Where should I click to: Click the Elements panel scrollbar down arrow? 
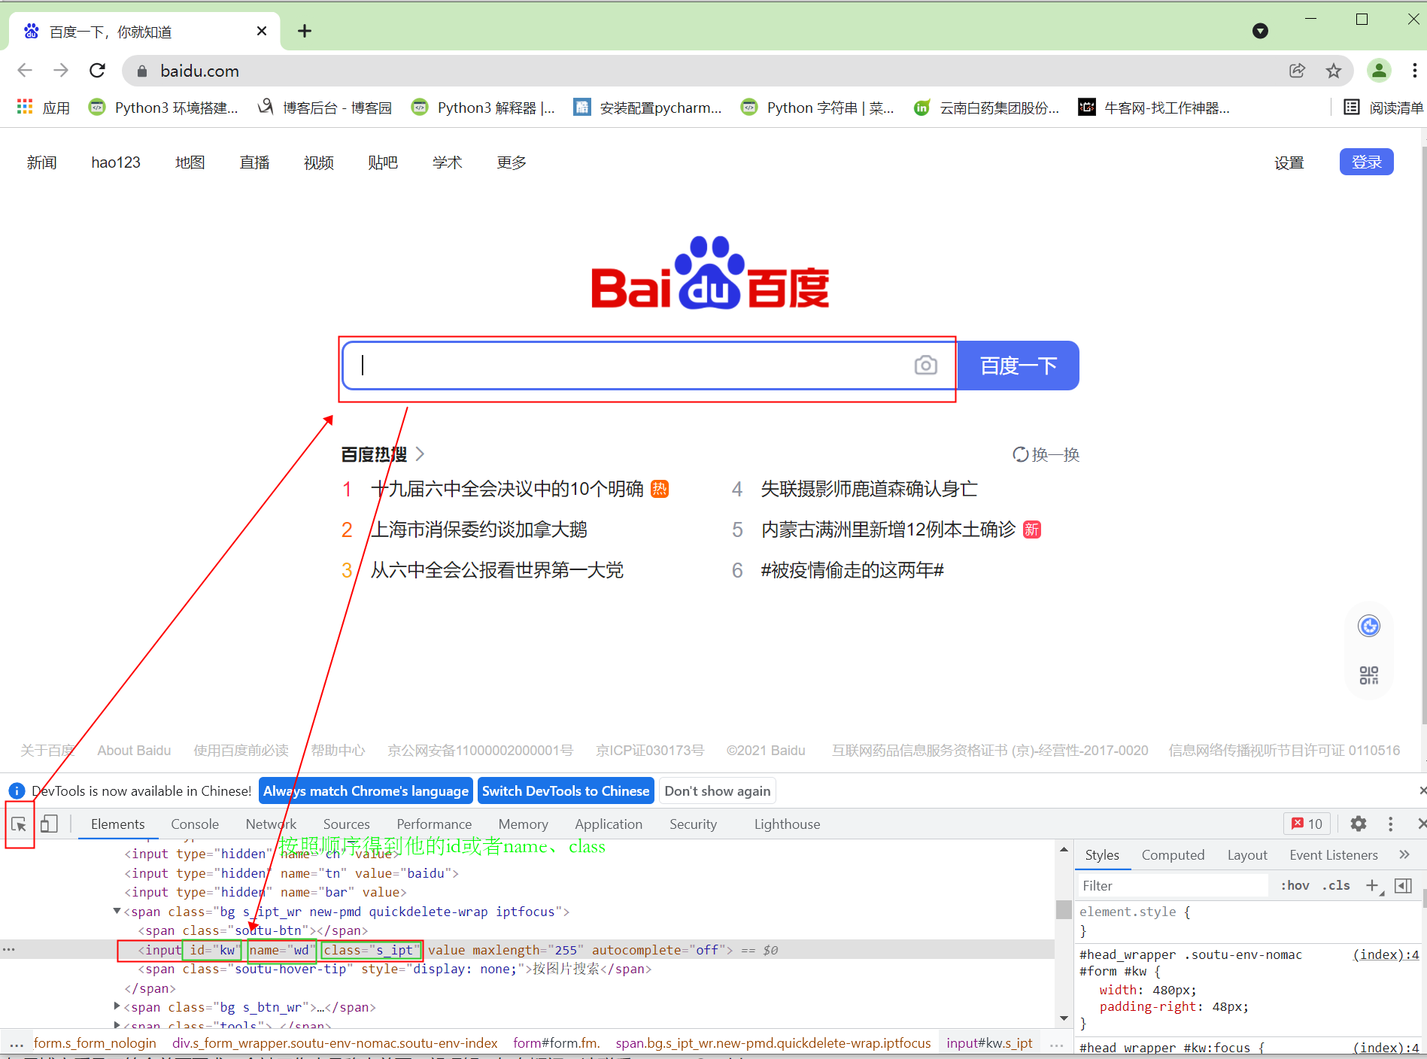point(1064,1018)
